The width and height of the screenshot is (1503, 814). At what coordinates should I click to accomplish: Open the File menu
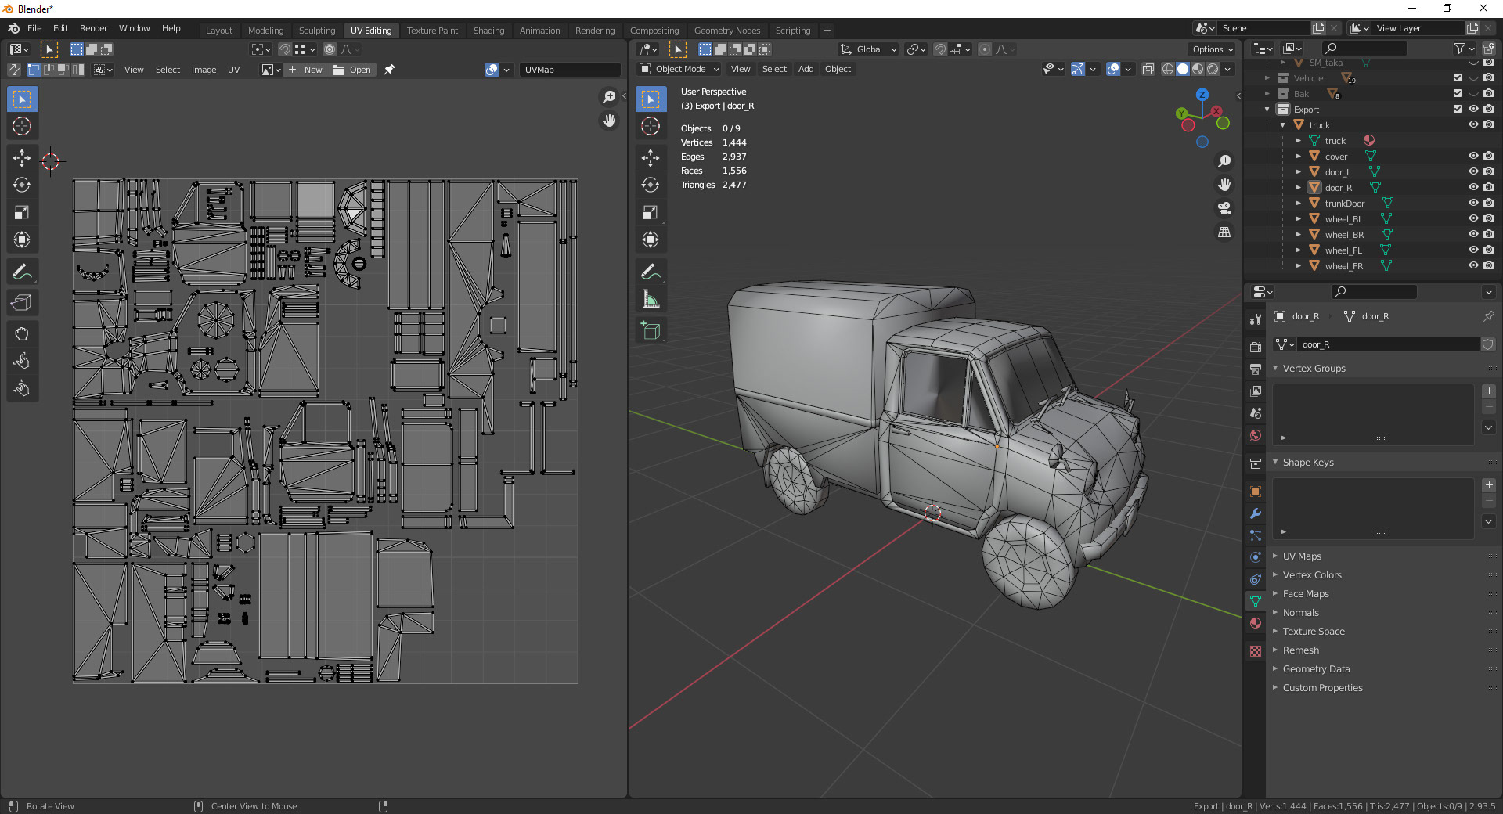[34, 28]
